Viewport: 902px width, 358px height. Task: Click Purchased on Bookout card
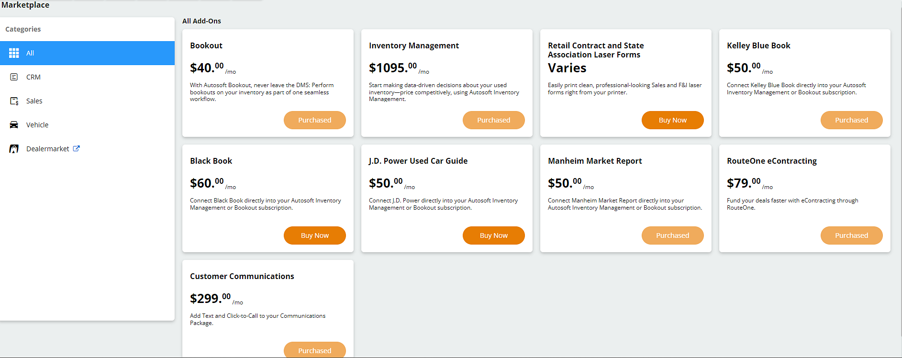pos(314,120)
